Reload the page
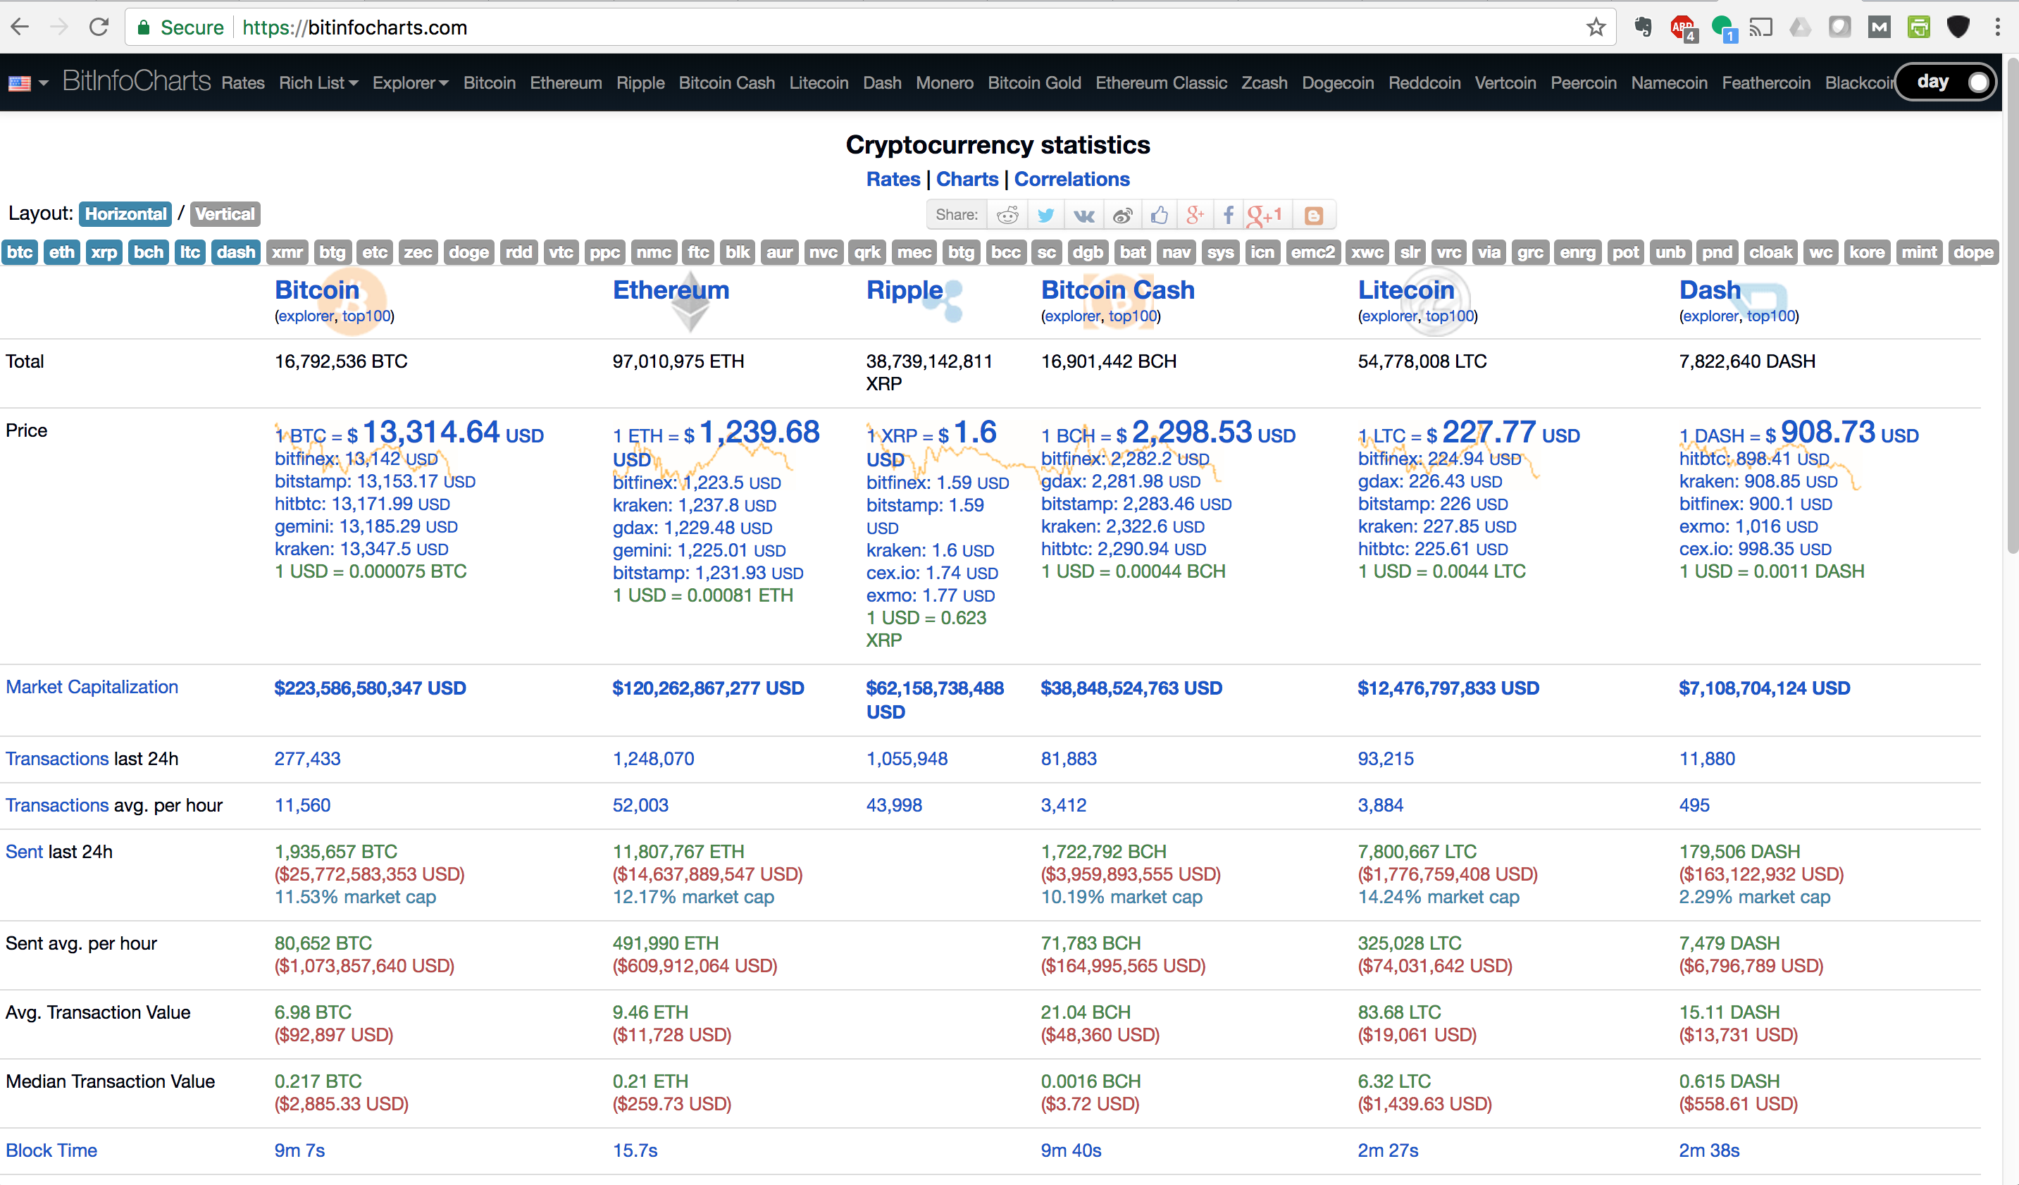The height and width of the screenshot is (1185, 2019). [x=99, y=27]
